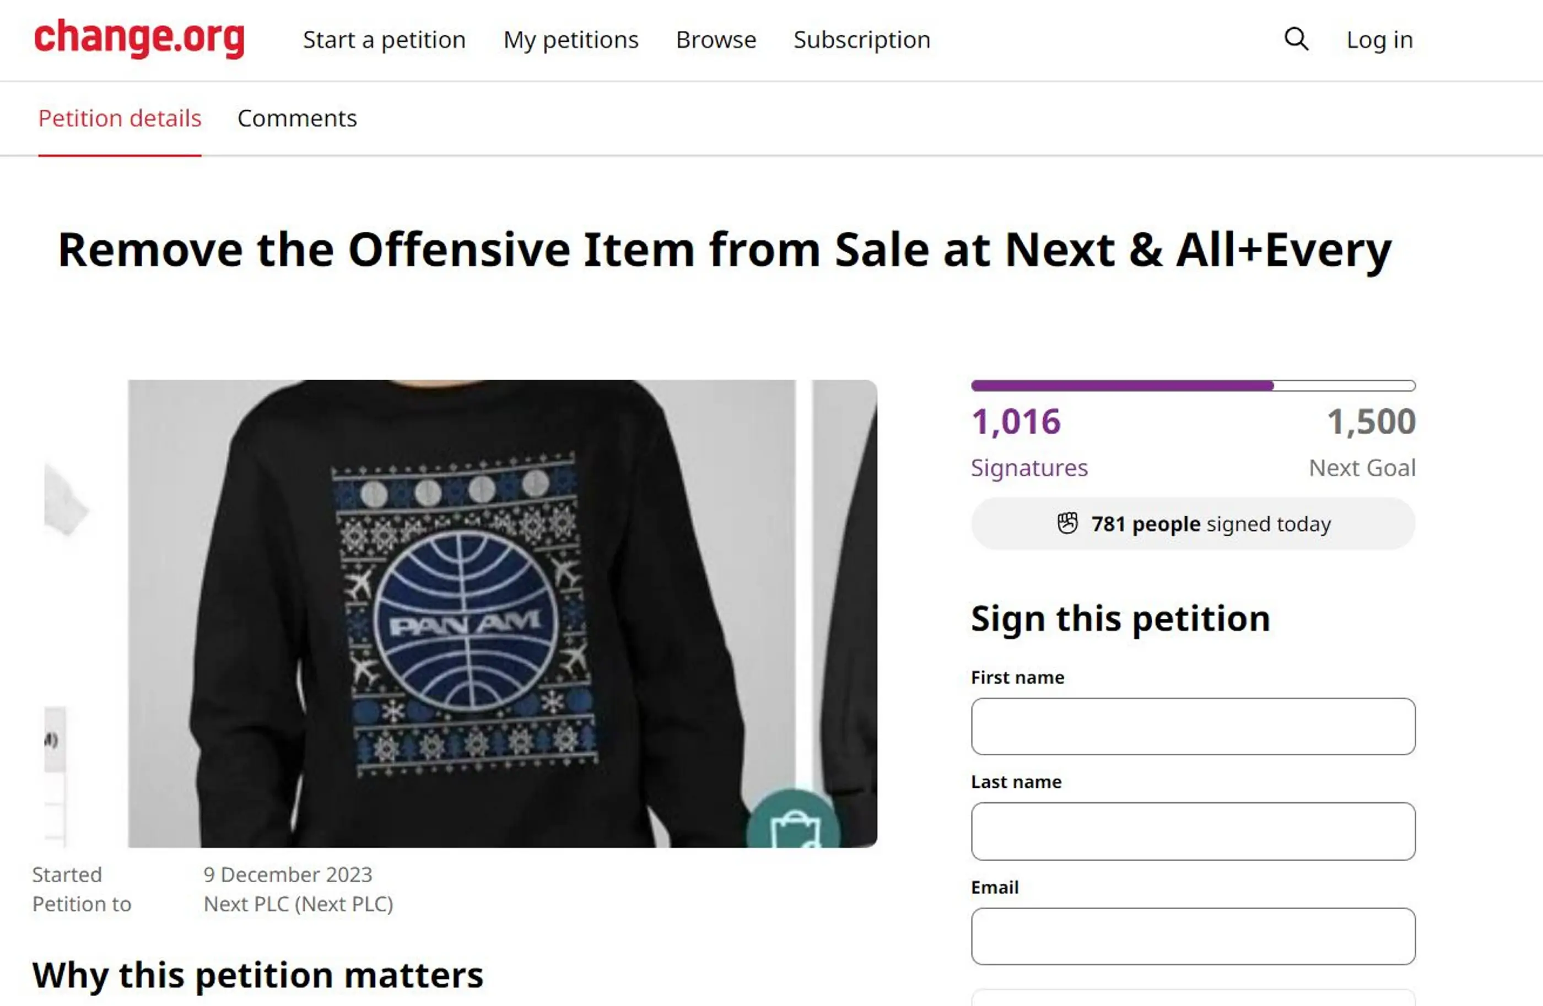Switch to the Comments tab
Image resolution: width=1543 pixels, height=1006 pixels.
297,118
